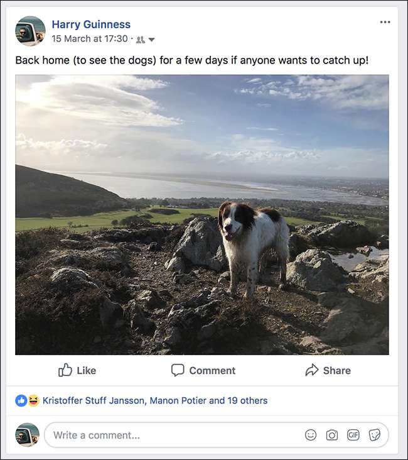Expand the post audience dropdown arrow
The image size is (408, 460).
click(x=151, y=40)
